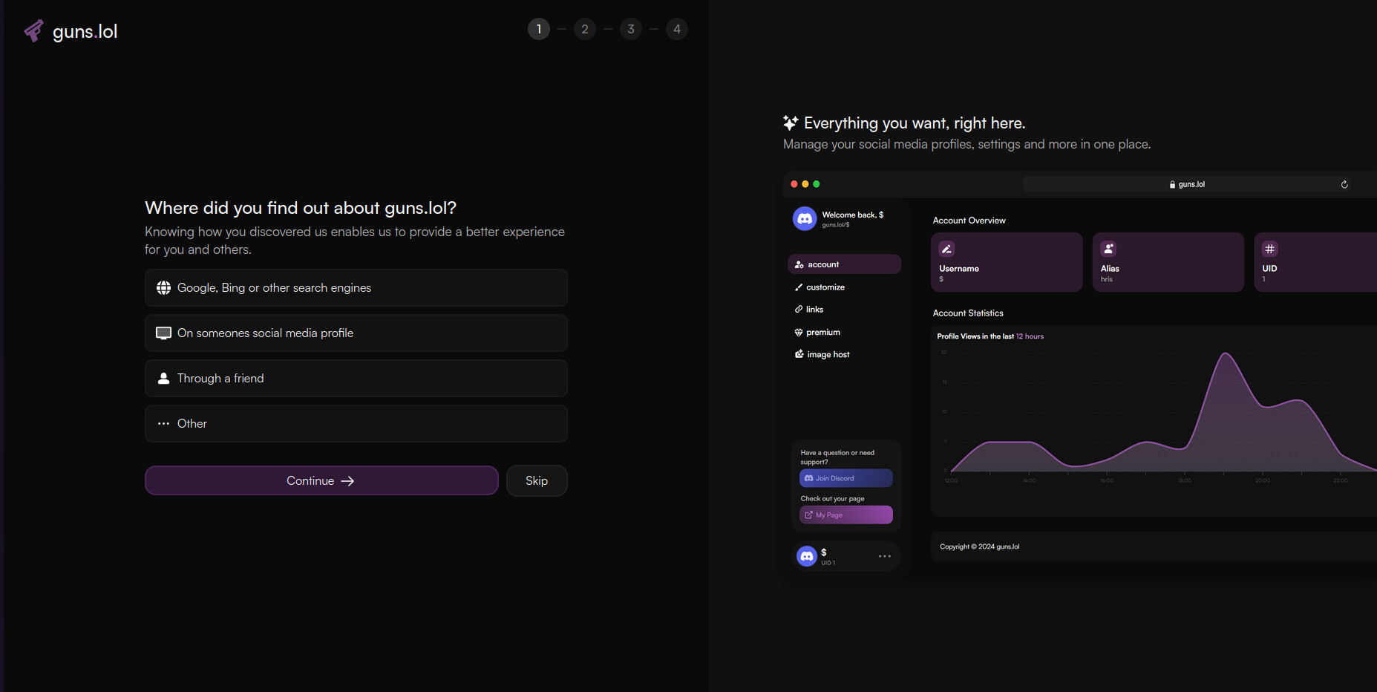Click the Alias card person icon

[1108, 249]
